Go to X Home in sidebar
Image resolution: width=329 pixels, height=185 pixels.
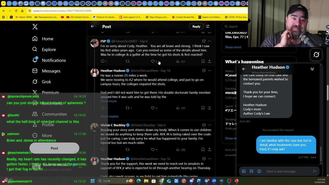43,39
